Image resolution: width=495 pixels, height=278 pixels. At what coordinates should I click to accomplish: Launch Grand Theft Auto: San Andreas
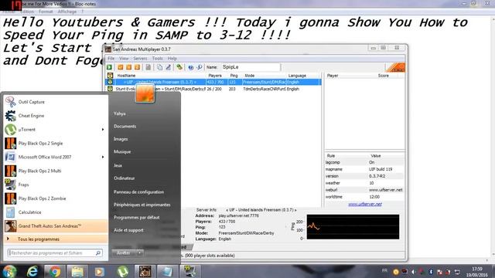[x=56, y=226]
